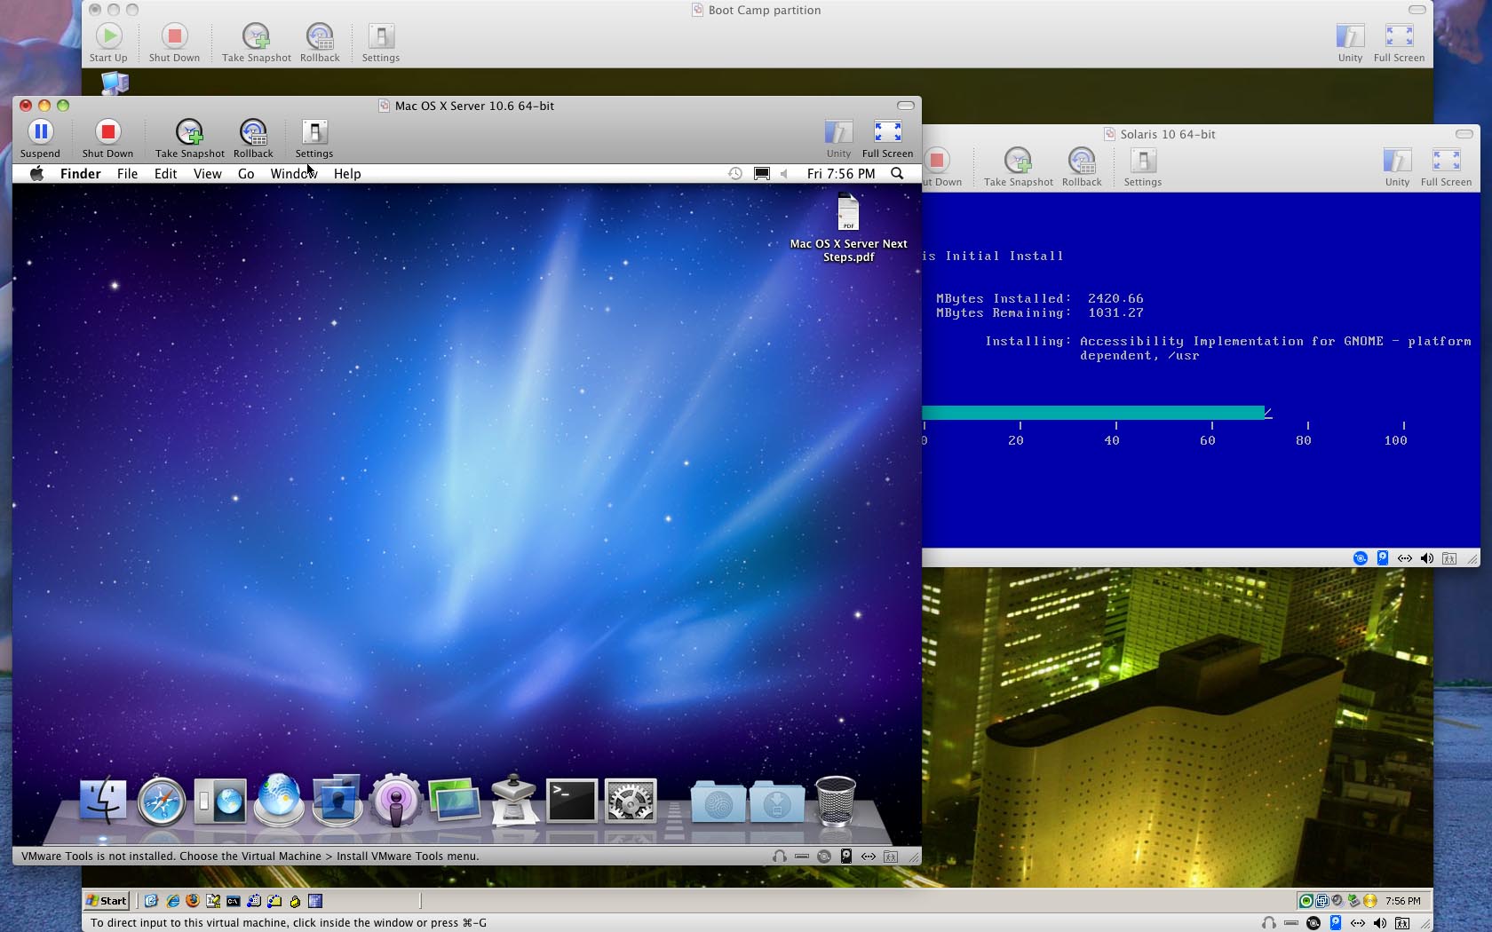This screenshot has height=932, width=1492.
Task: Click Solaris install progress bar
Action: [1093, 413]
